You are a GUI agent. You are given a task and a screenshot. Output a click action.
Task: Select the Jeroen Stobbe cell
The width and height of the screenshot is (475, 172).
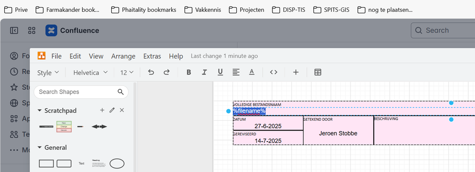pyautogui.click(x=338, y=131)
